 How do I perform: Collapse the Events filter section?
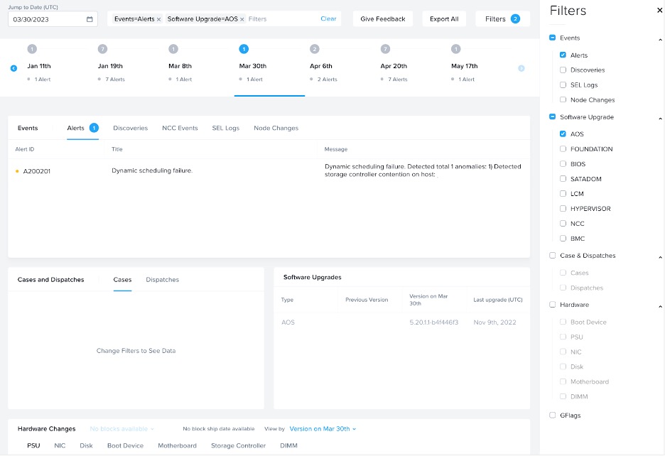coord(659,38)
